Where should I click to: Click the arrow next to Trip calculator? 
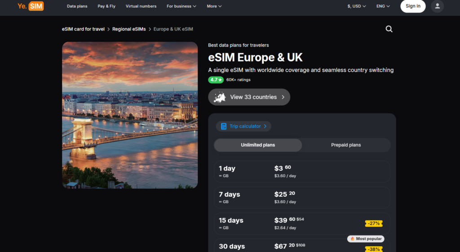click(265, 126)
